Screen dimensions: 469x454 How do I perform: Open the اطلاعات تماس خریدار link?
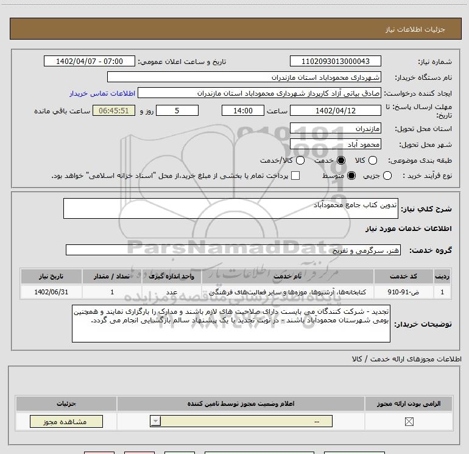tap(102, 93)
